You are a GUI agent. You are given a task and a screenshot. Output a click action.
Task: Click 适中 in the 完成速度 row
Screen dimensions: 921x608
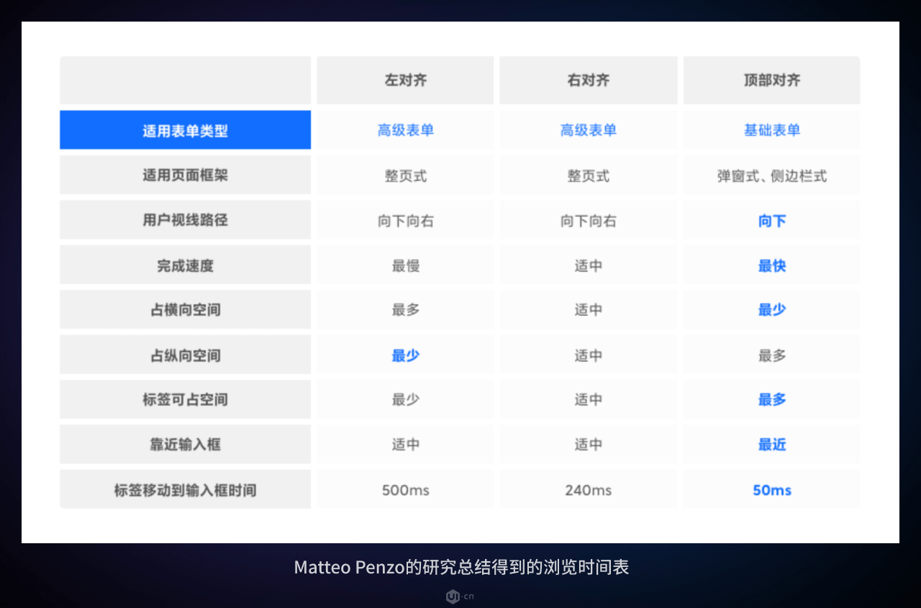pos(589,266)
